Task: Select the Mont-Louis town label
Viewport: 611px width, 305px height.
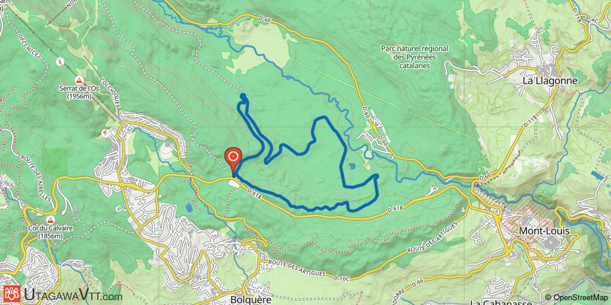Action: point(544,231)
